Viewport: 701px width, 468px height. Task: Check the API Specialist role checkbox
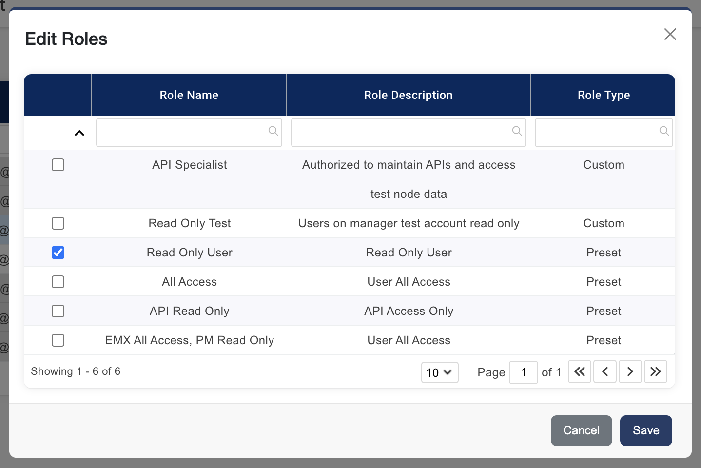[58, 165]
